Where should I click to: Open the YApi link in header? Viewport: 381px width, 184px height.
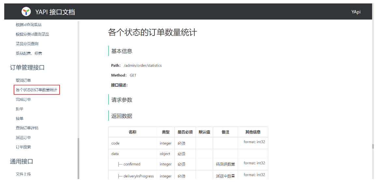(x=356, y=12)
